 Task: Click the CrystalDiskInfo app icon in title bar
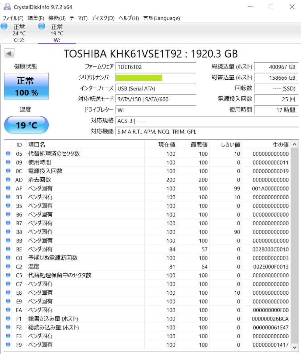7,7
